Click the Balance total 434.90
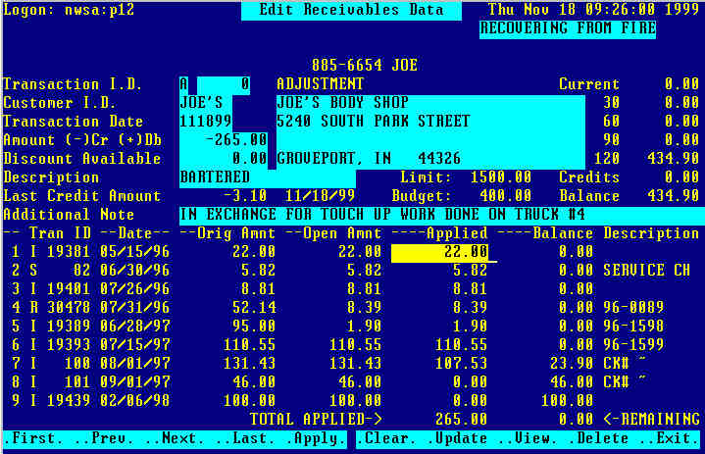705x454 pixels. tap(673, 196)
